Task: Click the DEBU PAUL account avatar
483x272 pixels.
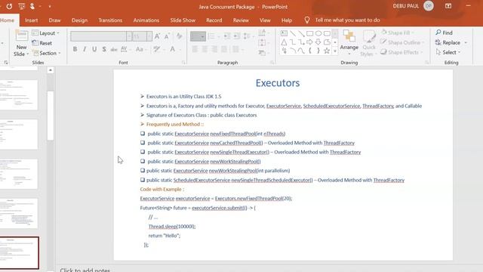Action: 428,6
